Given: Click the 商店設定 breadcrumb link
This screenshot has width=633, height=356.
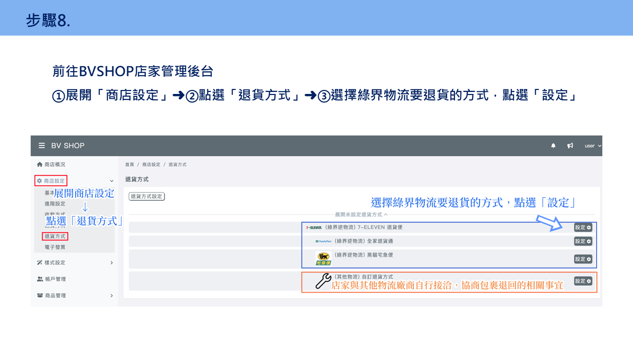Looking at the screenshot, I should click(151, 165).
